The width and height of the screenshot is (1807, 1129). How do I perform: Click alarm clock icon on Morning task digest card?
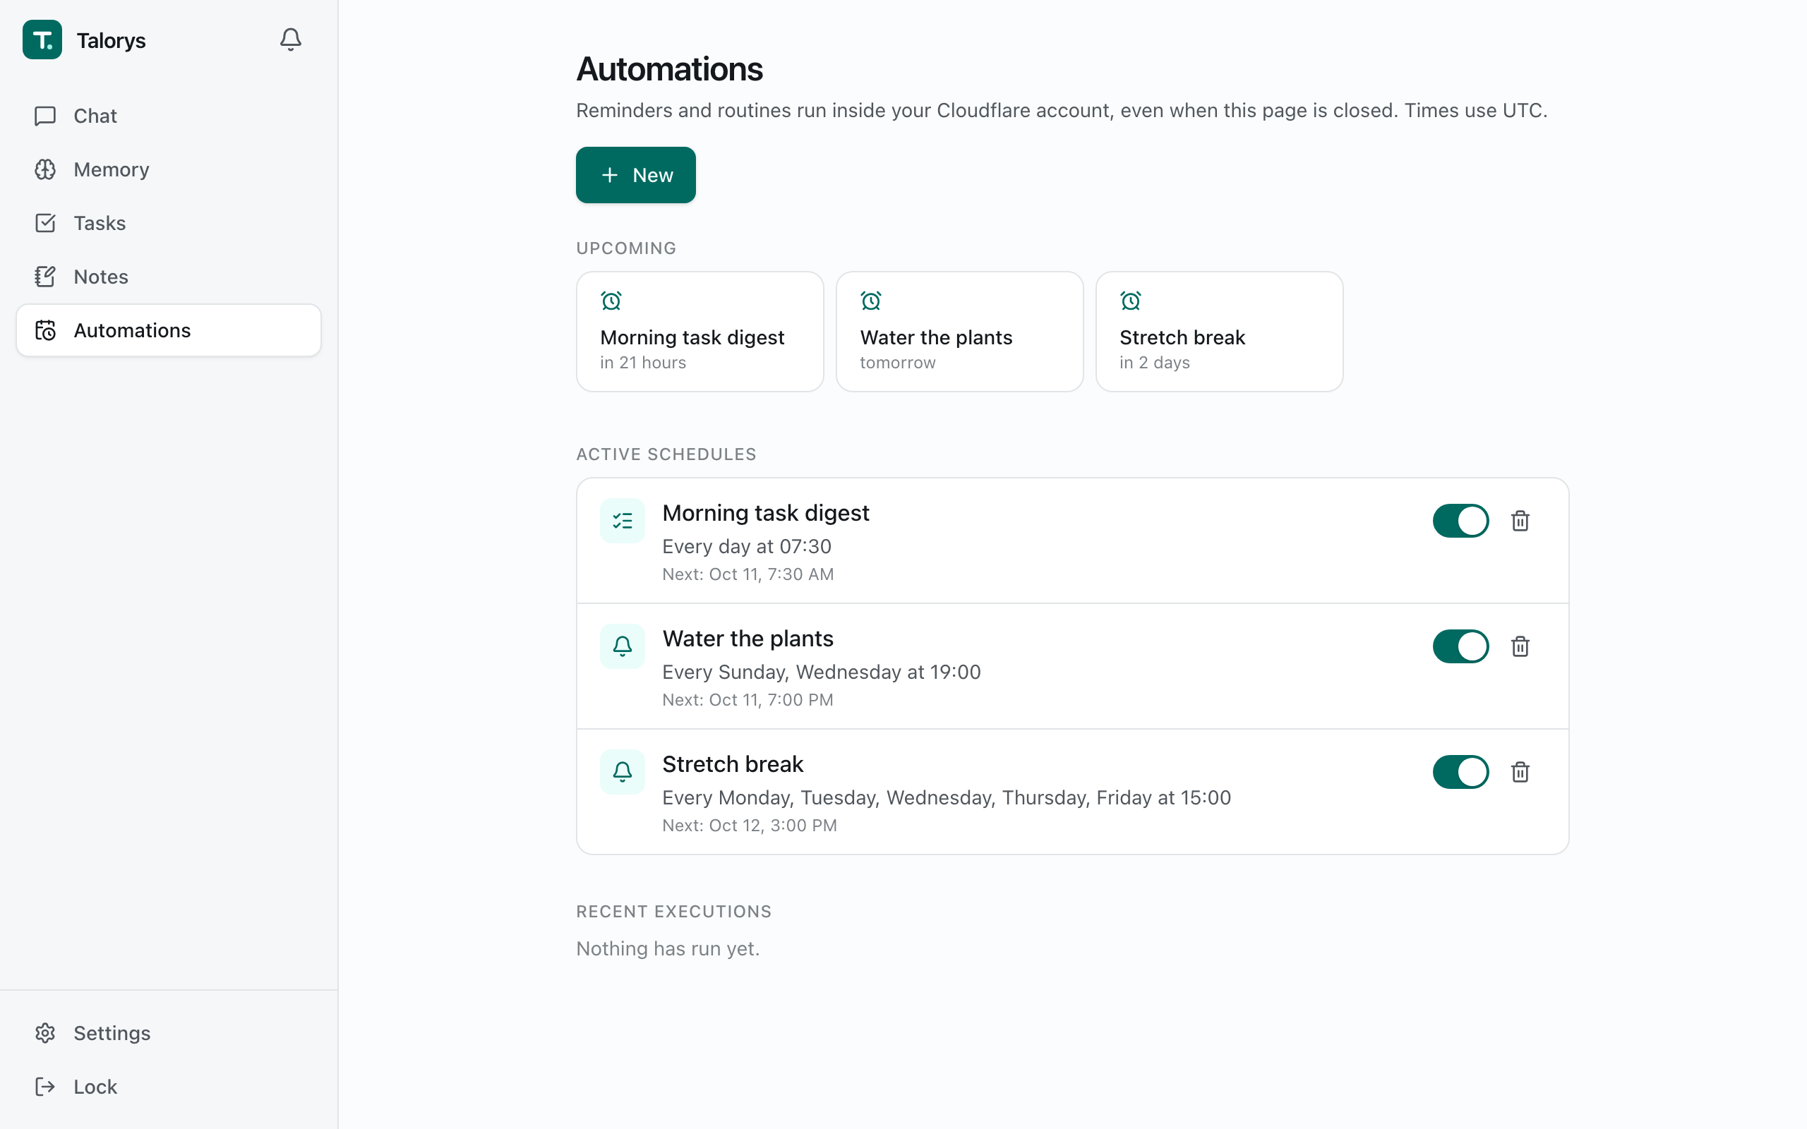611,301
